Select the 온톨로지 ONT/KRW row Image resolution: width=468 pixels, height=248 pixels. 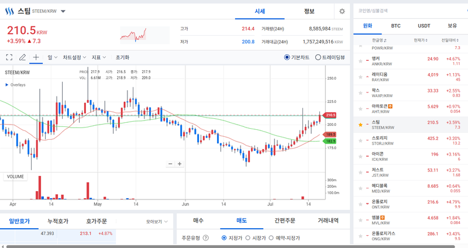tap(411, 204)
